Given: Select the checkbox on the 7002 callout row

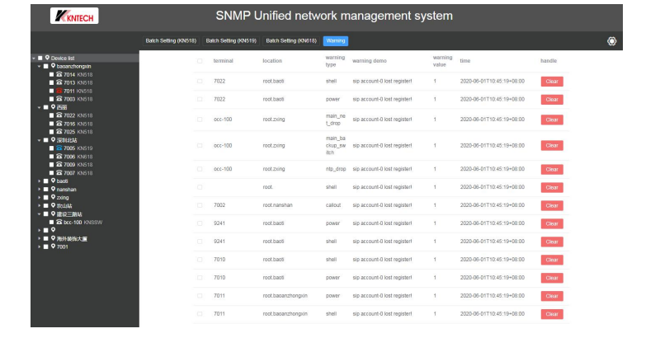Looking at the screenshot, I should (199, 204).
